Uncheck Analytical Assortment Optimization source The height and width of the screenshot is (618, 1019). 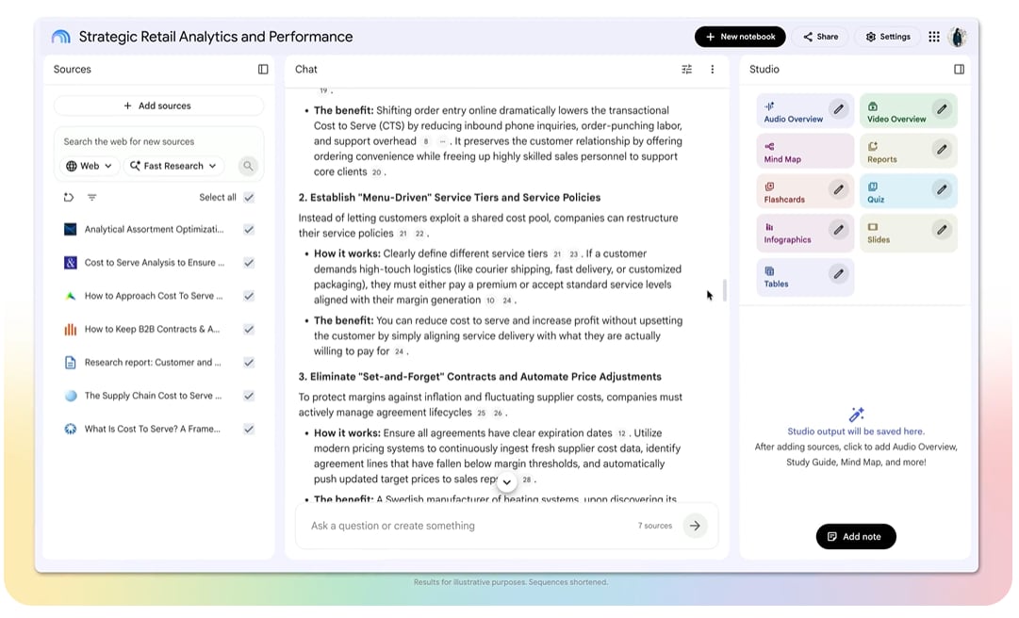pyautogui.click(x=249, y=229)
